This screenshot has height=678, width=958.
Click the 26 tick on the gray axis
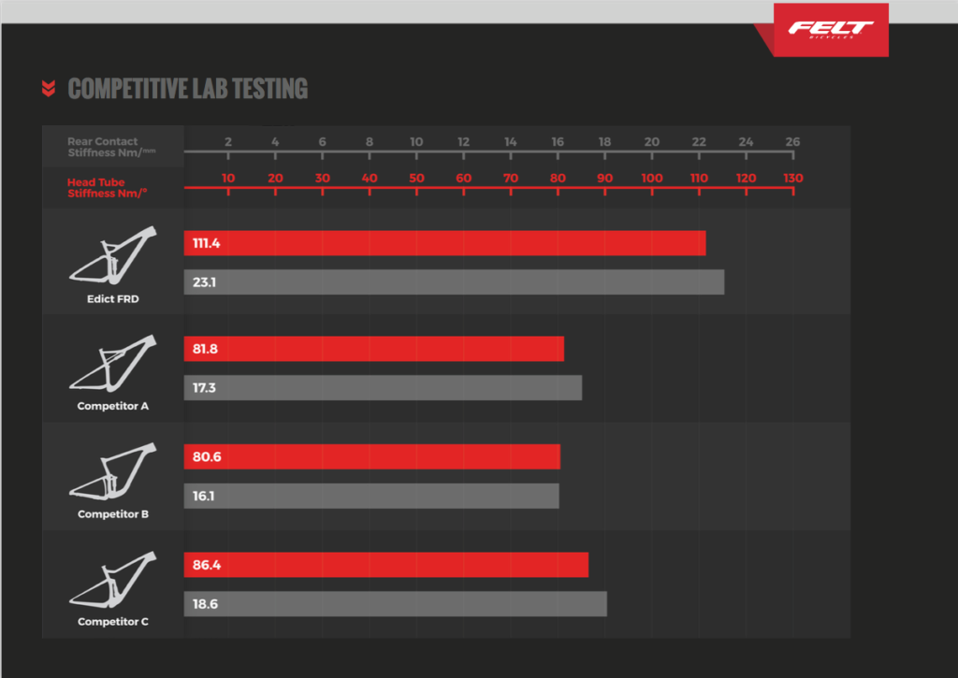792,142
